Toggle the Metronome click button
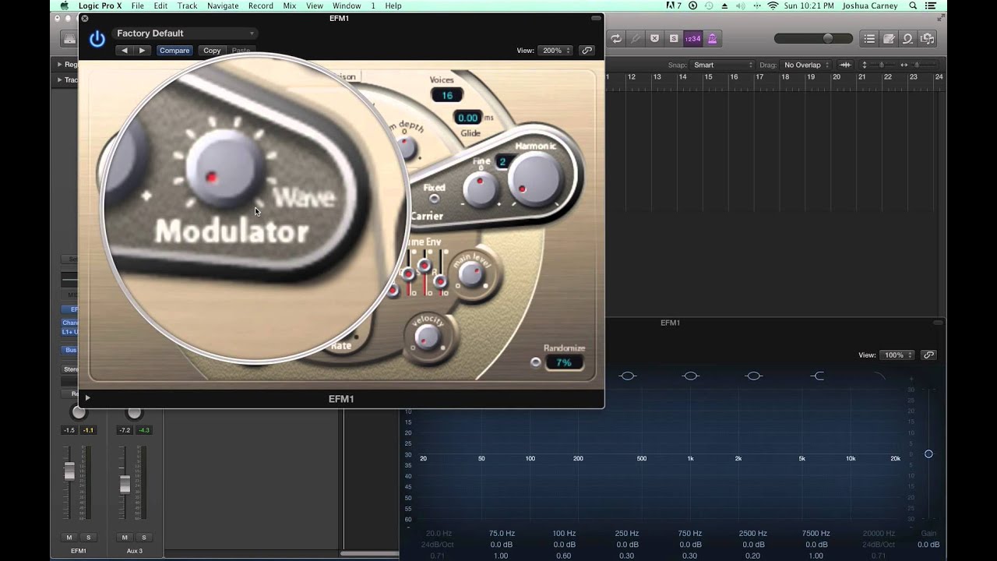 [x=712, y=38]
